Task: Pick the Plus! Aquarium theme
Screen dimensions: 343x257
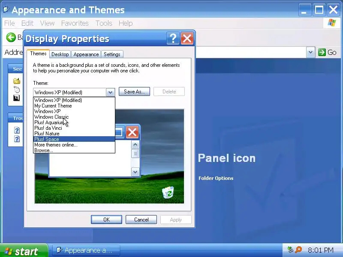Action: [74, 123]
